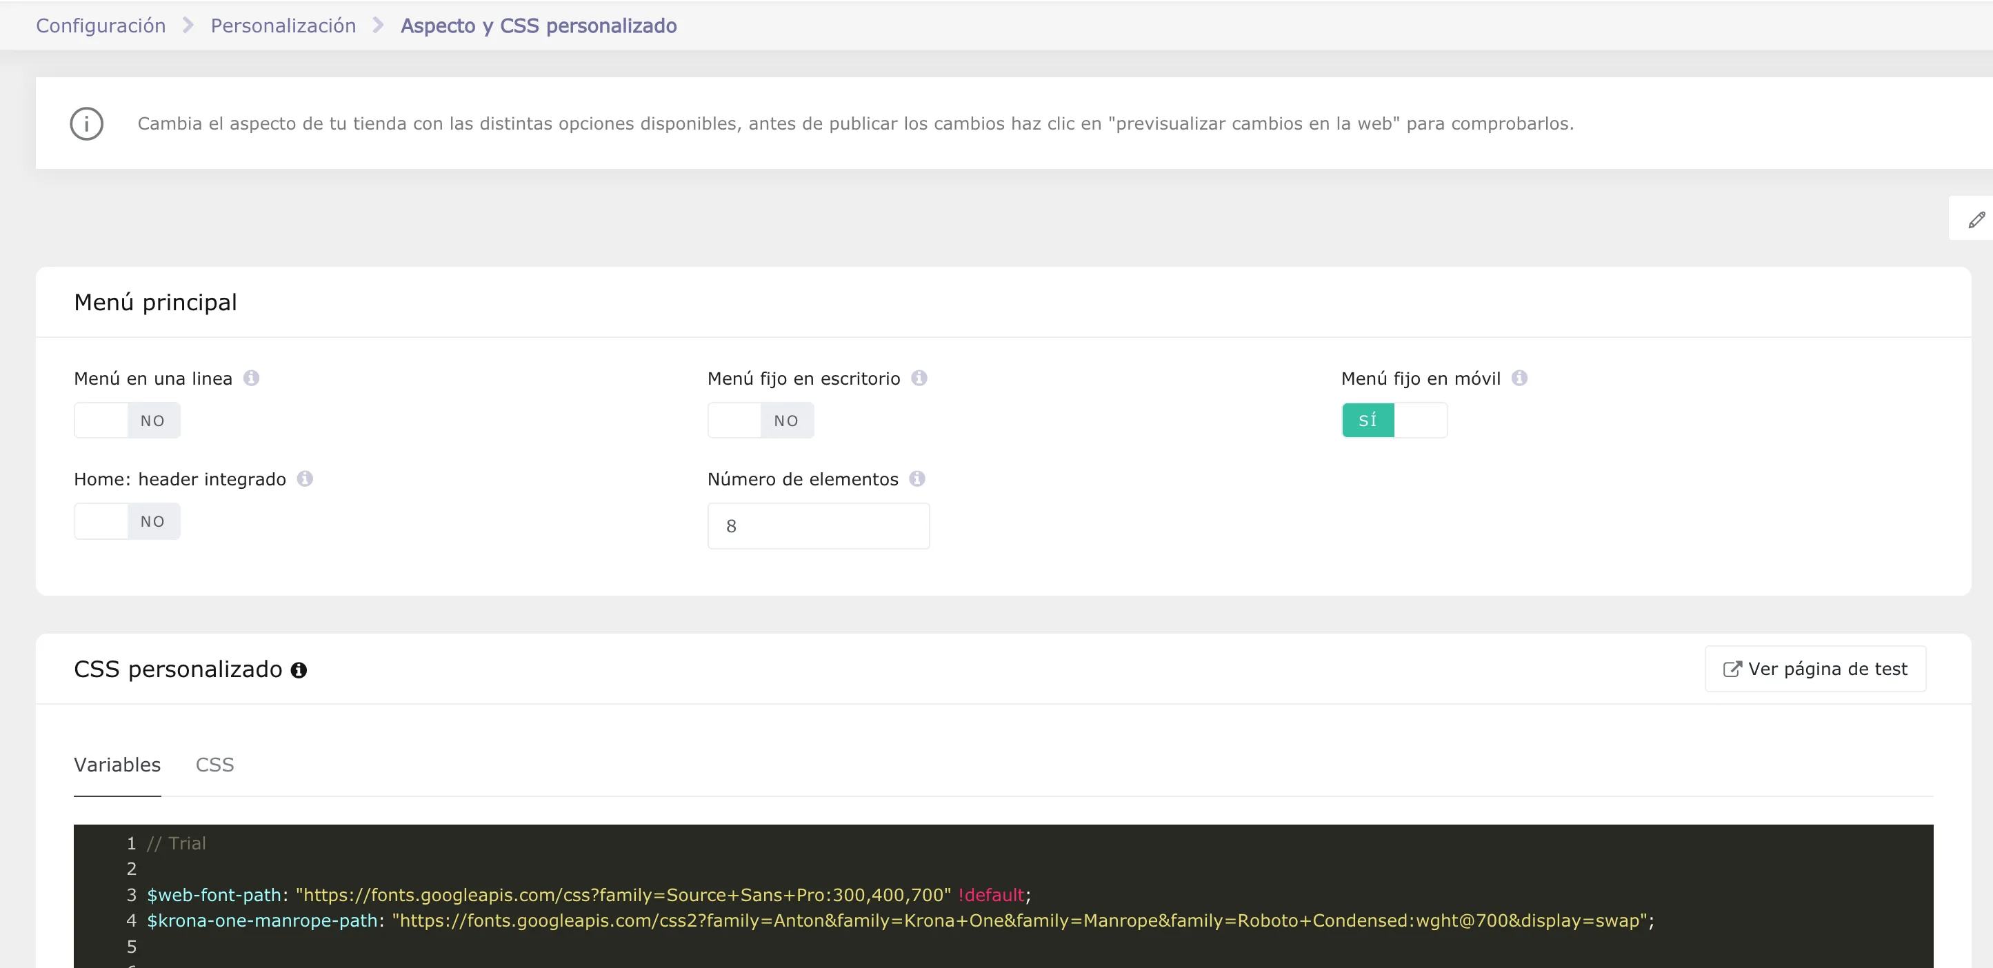
Task: Click Aspecto y CSS personalizado breadcrumb
Action: tap(539, 26)
